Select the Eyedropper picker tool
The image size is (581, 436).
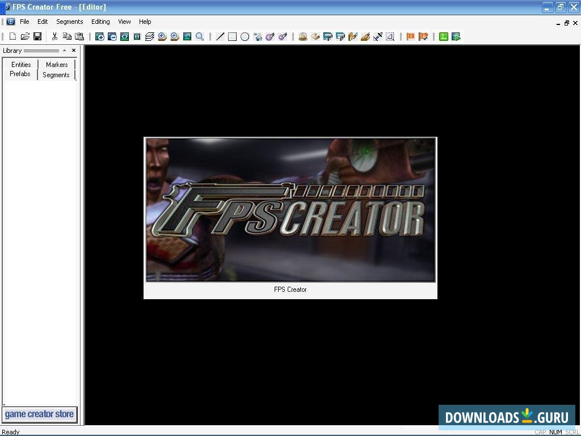(377, 36)
